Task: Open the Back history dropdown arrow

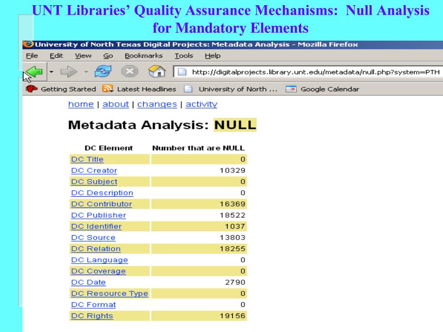Action: click(51, 72)
